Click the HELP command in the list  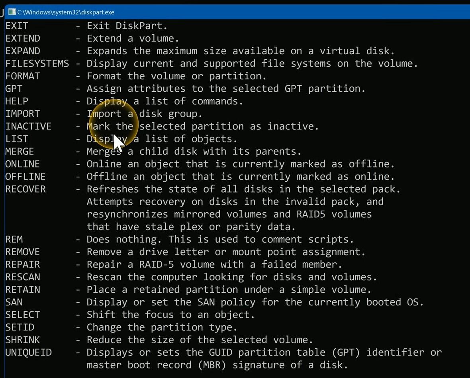pyautogui.click(x=17, y=101)
